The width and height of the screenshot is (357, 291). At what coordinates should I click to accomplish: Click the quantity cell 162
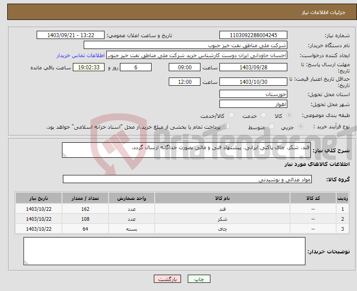coord(85,209)
